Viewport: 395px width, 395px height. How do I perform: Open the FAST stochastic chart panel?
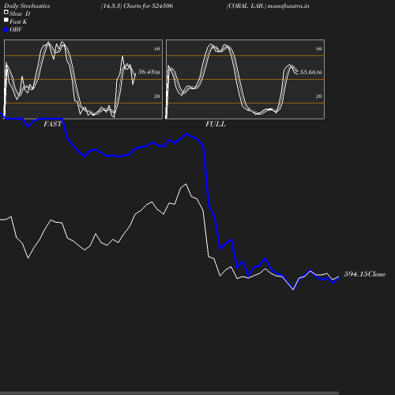point(83,79)
